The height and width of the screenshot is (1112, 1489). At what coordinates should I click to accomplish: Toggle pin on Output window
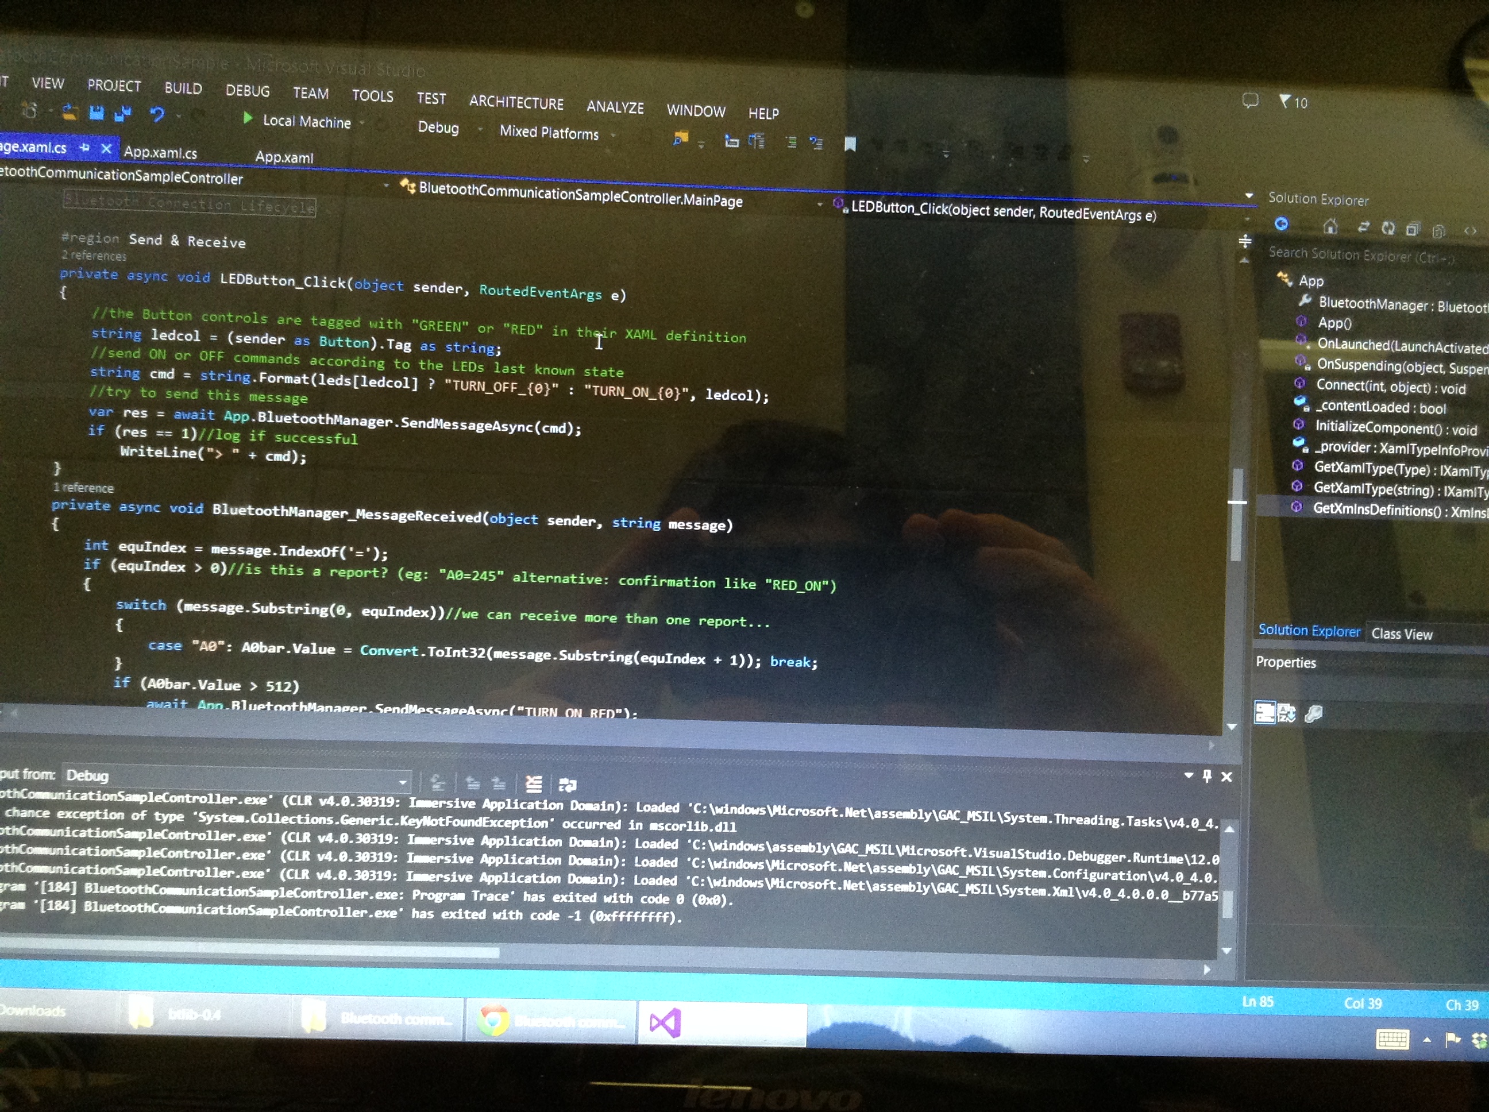tap(1207, 776)
